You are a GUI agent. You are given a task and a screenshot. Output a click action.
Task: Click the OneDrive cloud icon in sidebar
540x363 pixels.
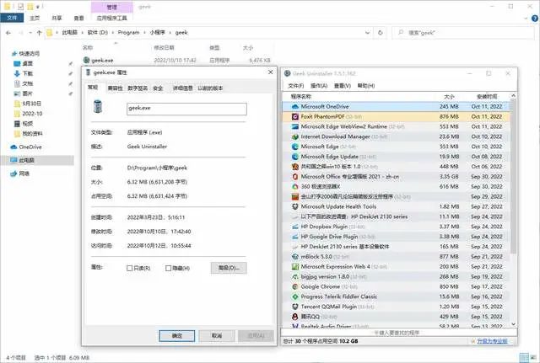13,147
